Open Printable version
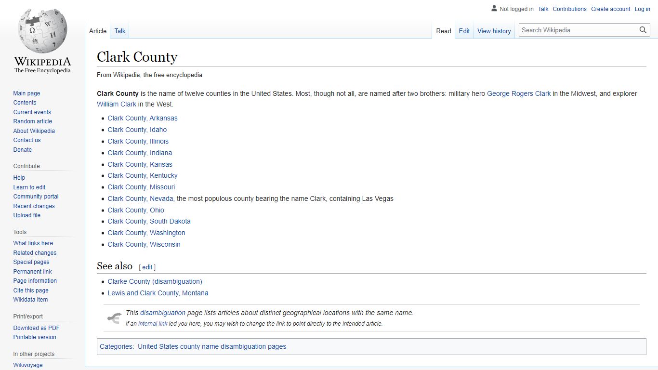658x370 pixels. (x=35, y=337)
